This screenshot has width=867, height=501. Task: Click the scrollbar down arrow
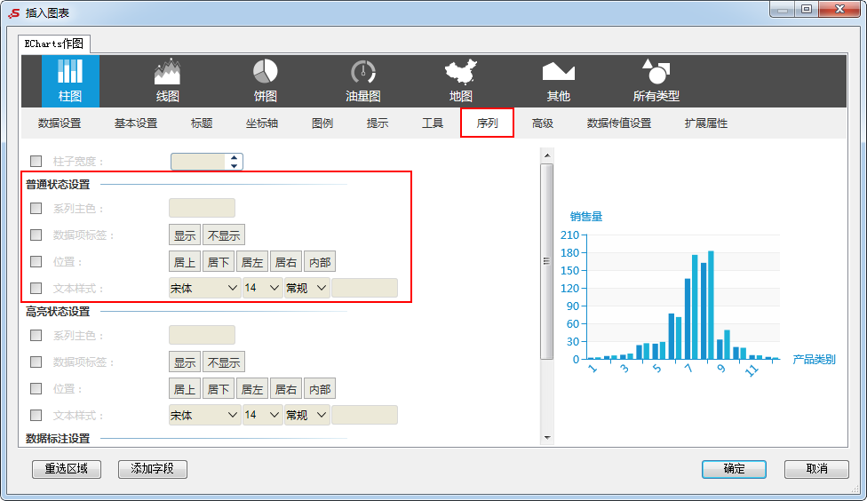tap(547, 438)
